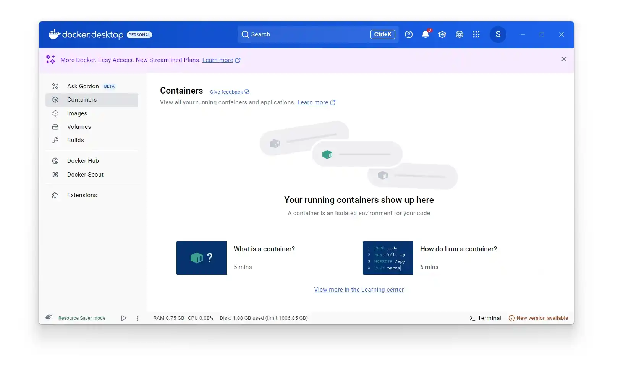Image resolution: width=618 pixels, height=366 pixels.
Task: Open Ask Gordon in the sidebar
Action: [x=83, y=86]
